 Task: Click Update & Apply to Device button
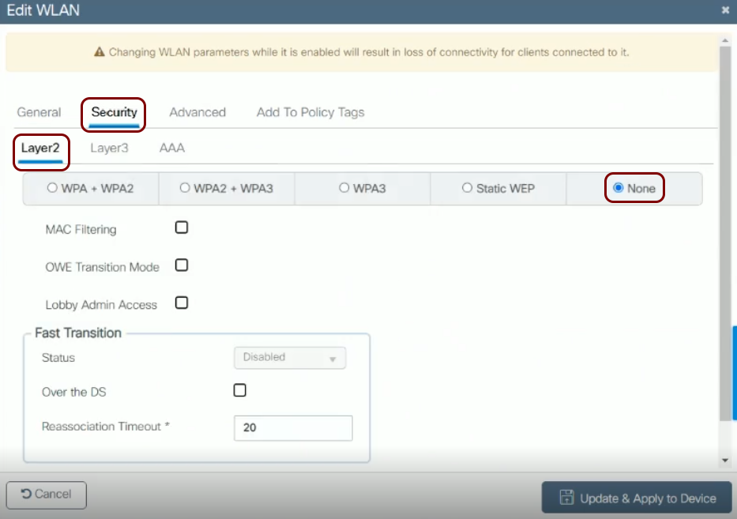coord(637,498)
